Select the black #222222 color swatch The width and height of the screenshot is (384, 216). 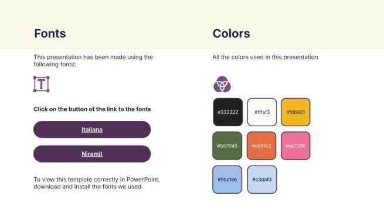228,112
